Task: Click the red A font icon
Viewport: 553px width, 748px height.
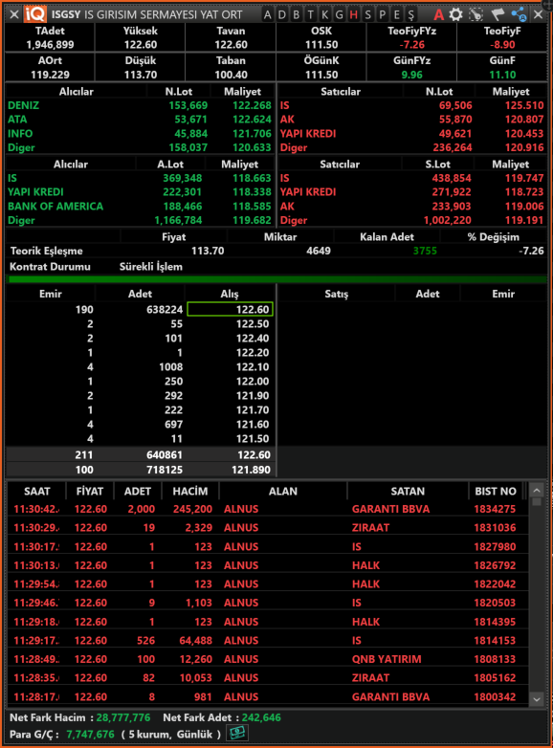Action: [x=438, y=14]
